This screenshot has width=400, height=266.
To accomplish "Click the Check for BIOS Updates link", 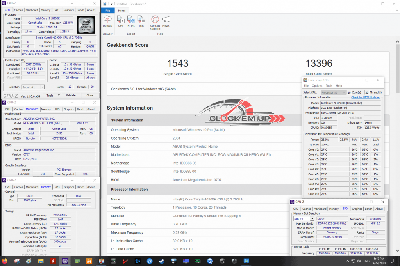I will click(x=365, y=97).
